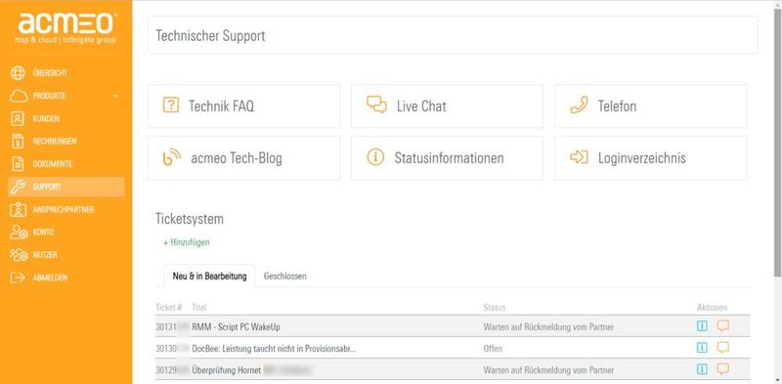Open Übersicht globe icon in sidebar
782x384 pixels.
pos(18,73)
